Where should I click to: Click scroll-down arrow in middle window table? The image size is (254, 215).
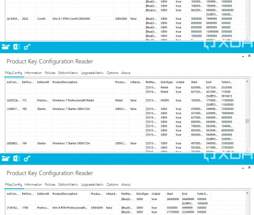tap(247, 150)
